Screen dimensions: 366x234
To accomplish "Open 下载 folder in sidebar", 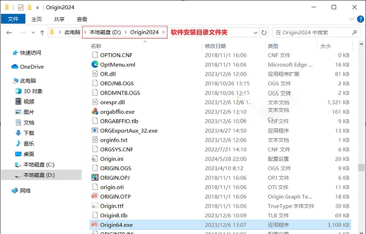I will (x=28, y=133).
